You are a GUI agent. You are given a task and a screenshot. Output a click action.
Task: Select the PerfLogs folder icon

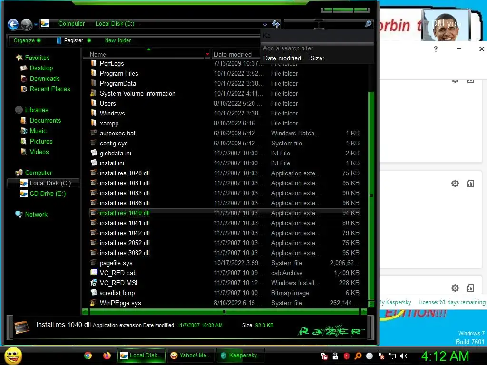(x=94, y=63)
